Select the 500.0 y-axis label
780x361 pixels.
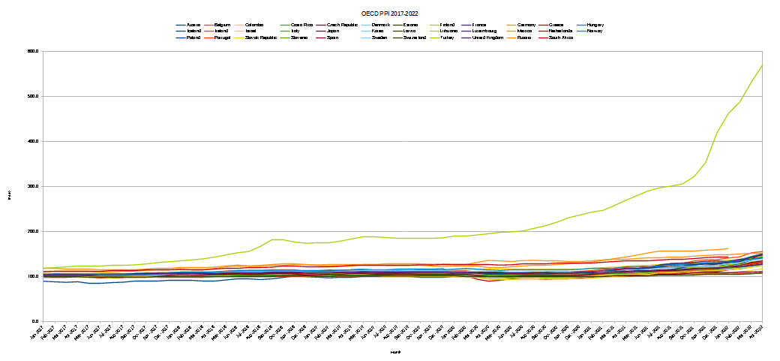click(x=33, y=97)
